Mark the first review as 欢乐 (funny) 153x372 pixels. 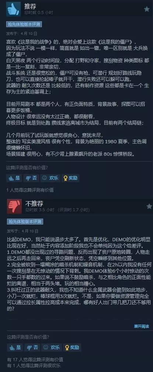click(50, 178)
